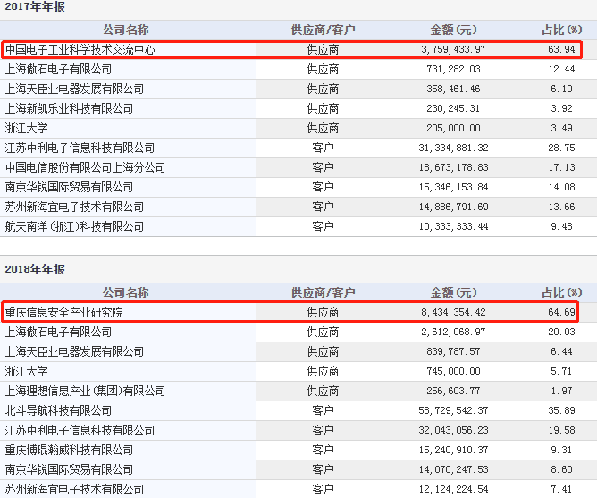
Task: Click 上海新凯乐业科技有限公司 supplier name
Action: pyautogui.click(x=69, y=108)
